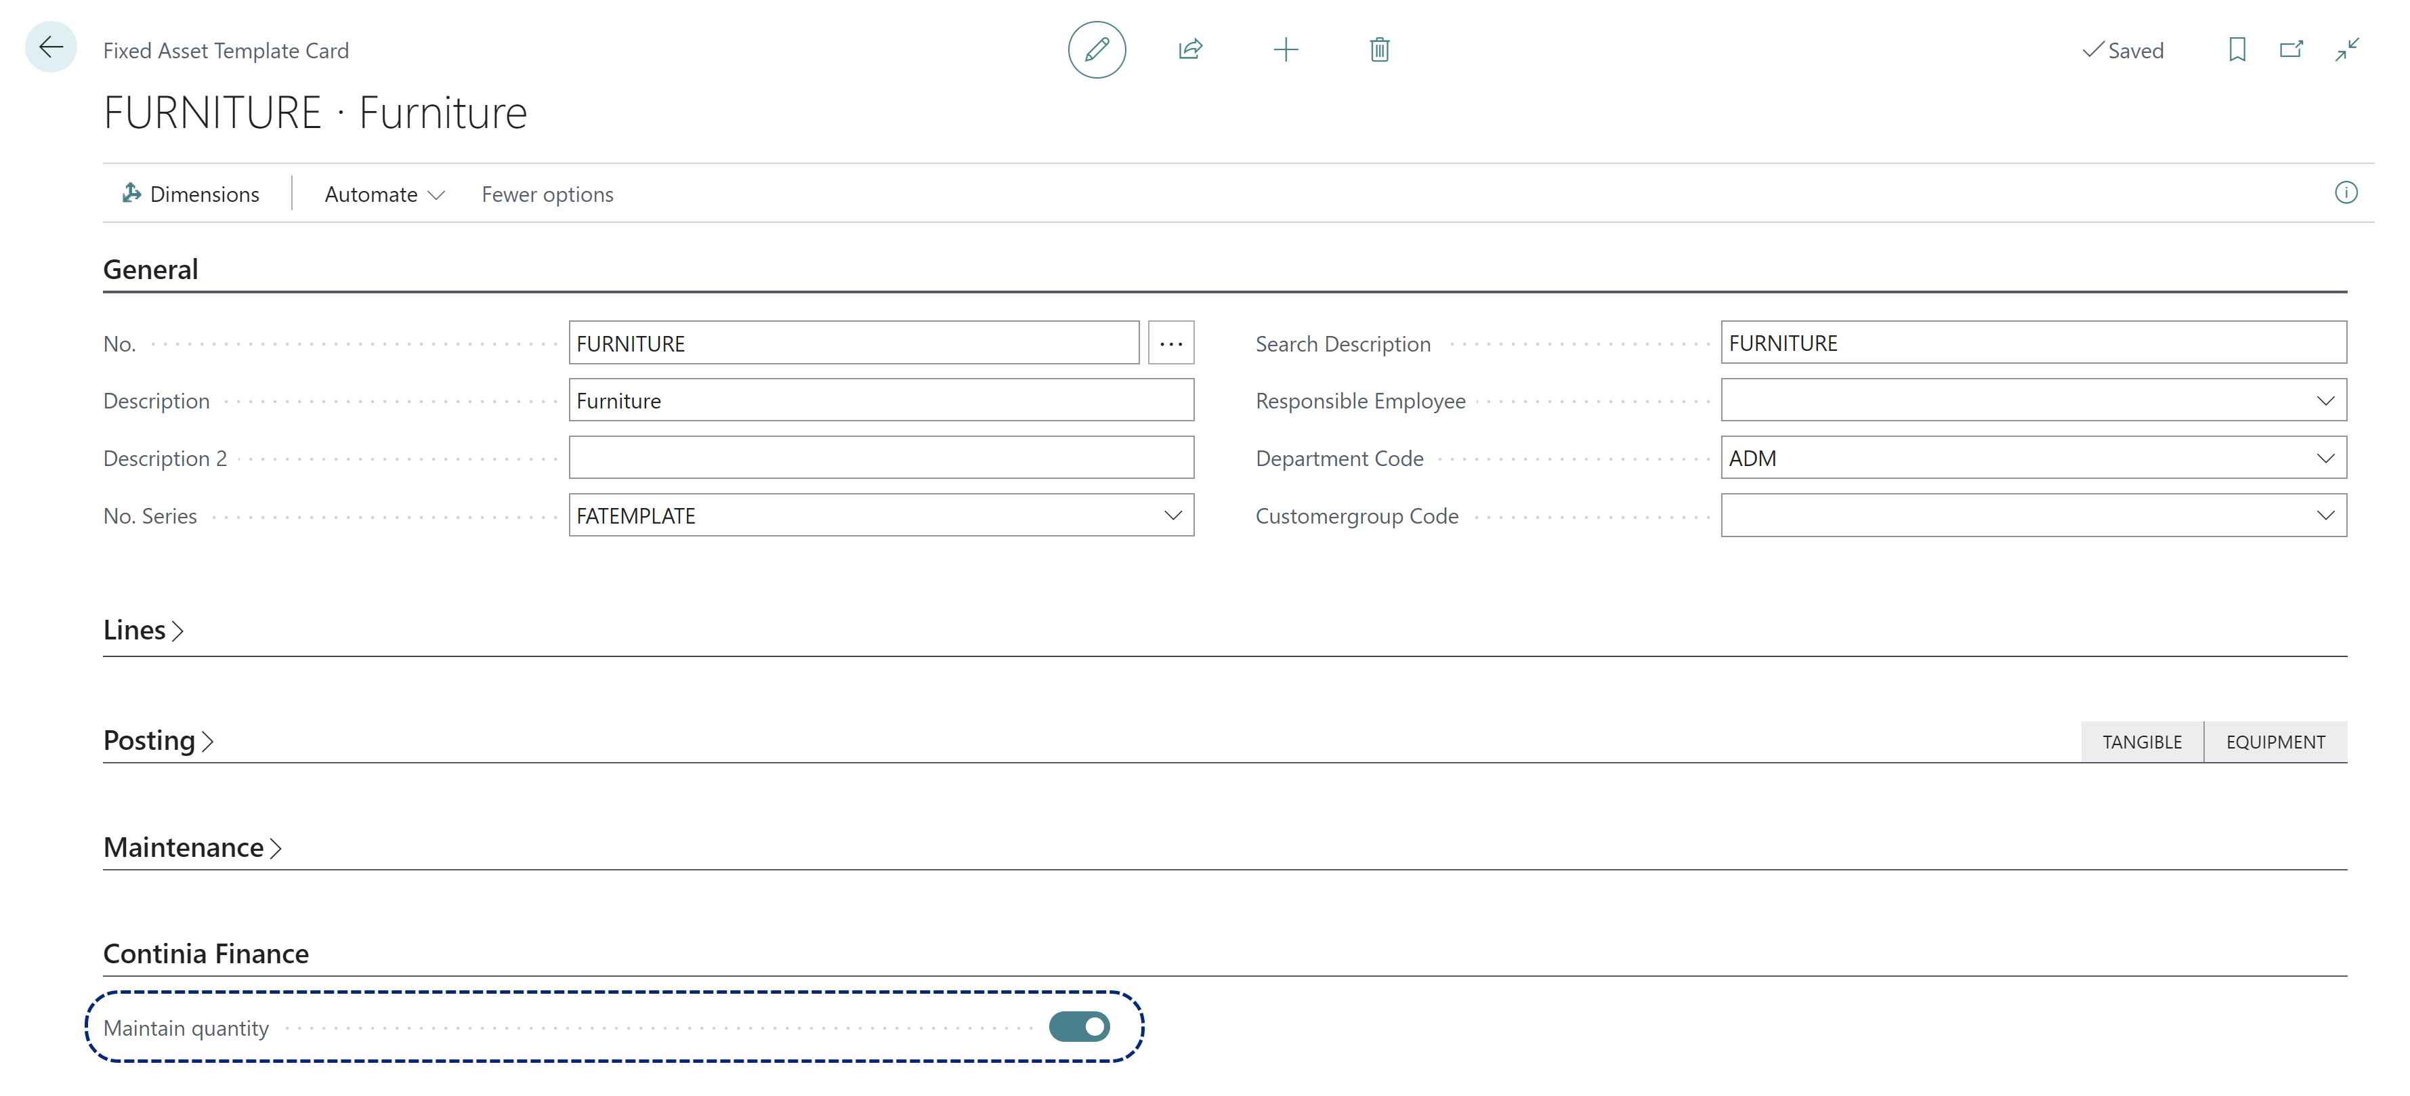The width and height of the screenshot is (2410, 1096).
Task: Click the TANGIBLE posting summary value
Action: (2142, 742)
